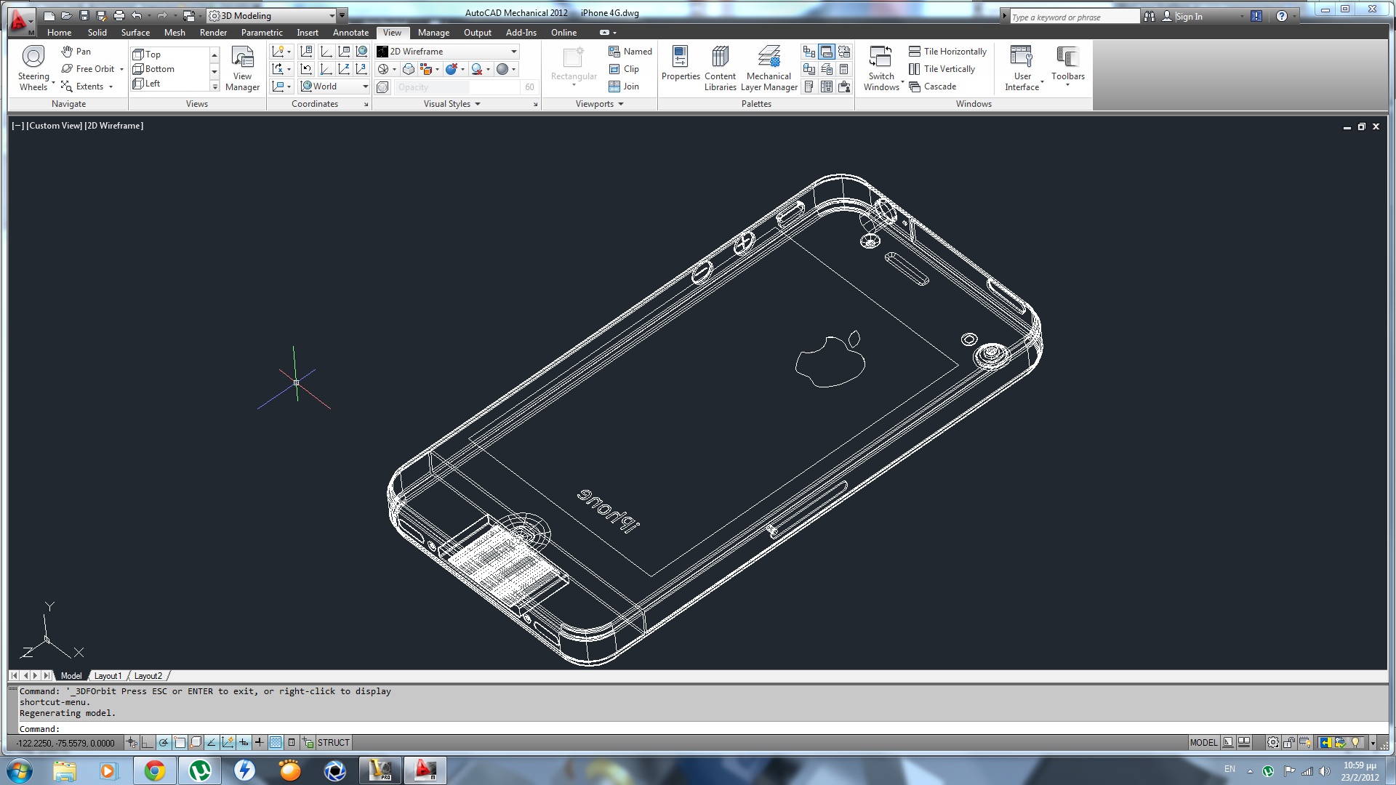Click the command line input
This screenshot has width=1396, height=785.
point(702,729)
